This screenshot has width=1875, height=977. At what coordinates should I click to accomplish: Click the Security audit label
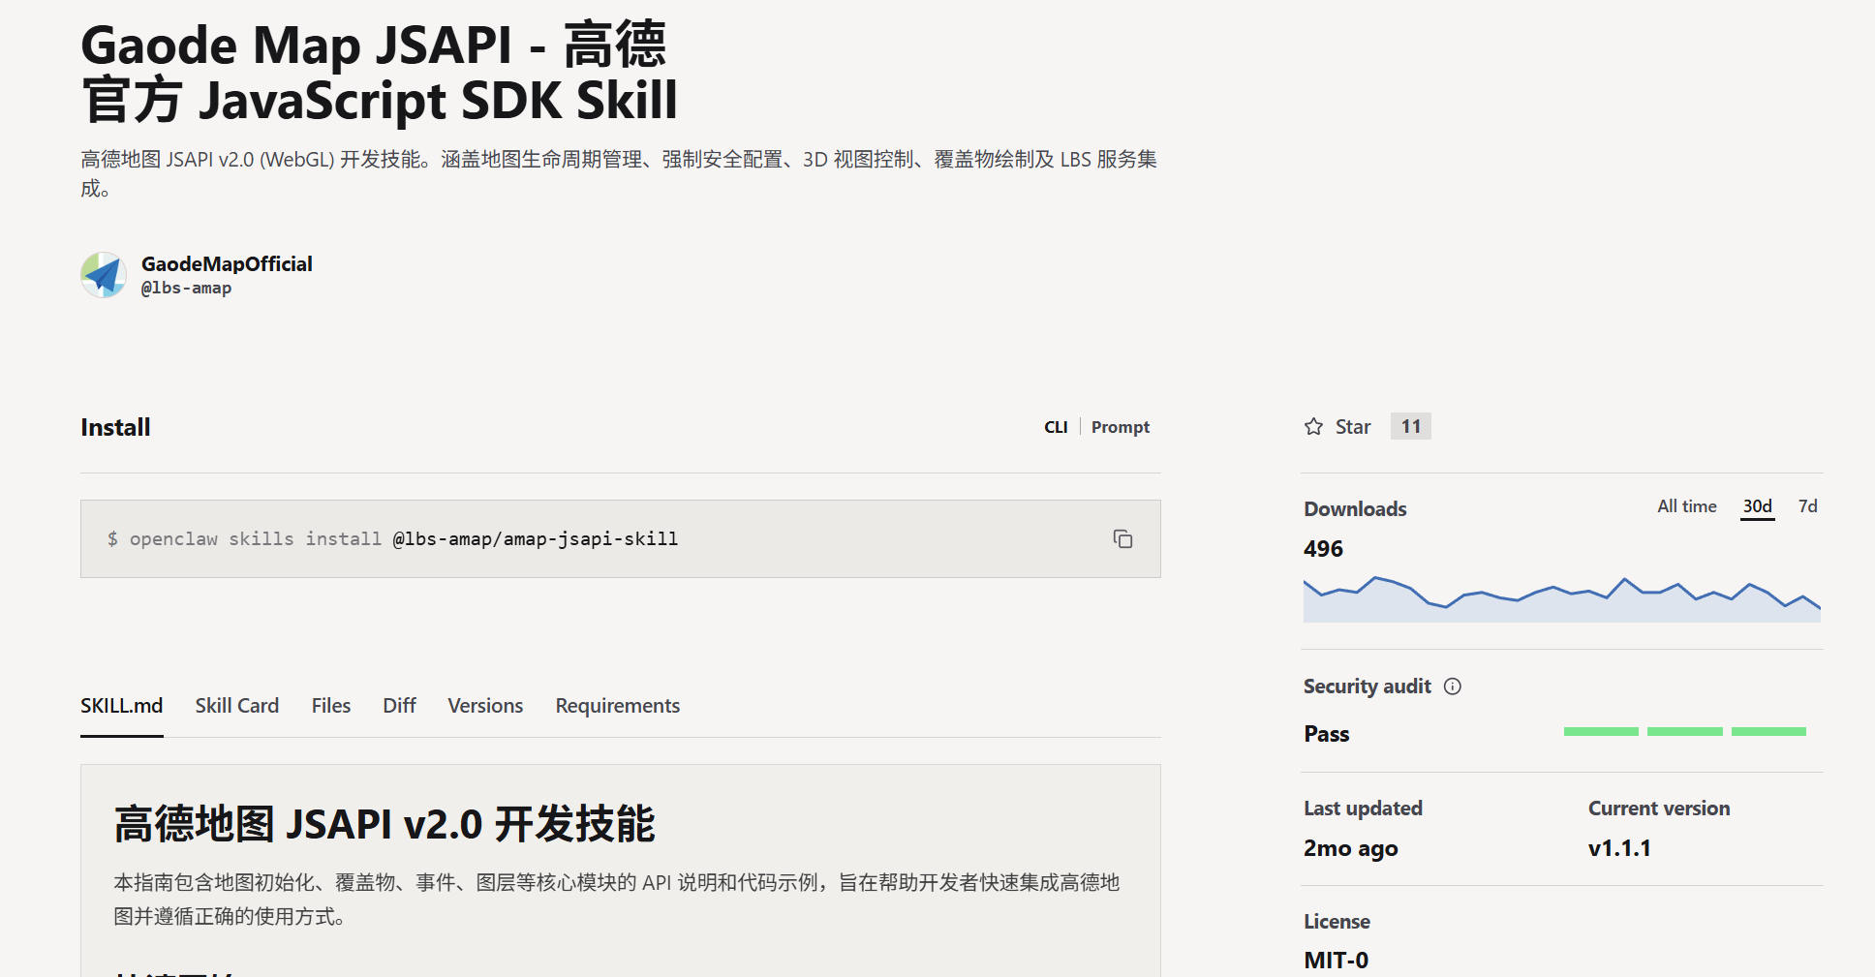(x=1368, y=687)
